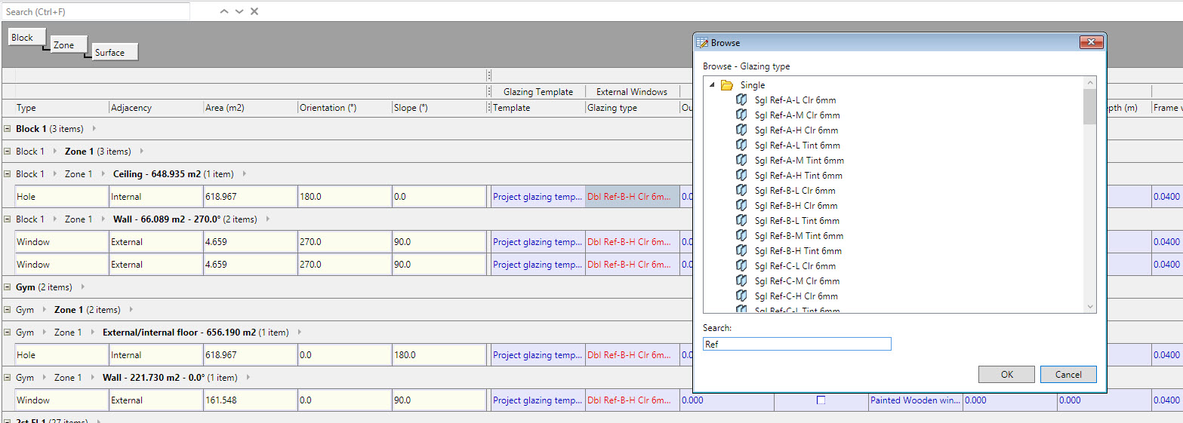Select glazing icon for Sgl Ref-A-L Clr 6mm
1183x423 pixels.
(x=741, y=100)
